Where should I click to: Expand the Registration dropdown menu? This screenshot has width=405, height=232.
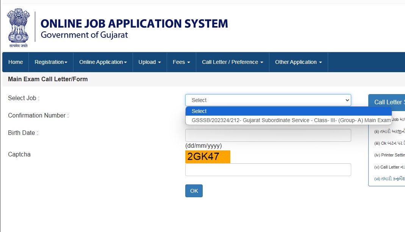[x=51, y=62]
